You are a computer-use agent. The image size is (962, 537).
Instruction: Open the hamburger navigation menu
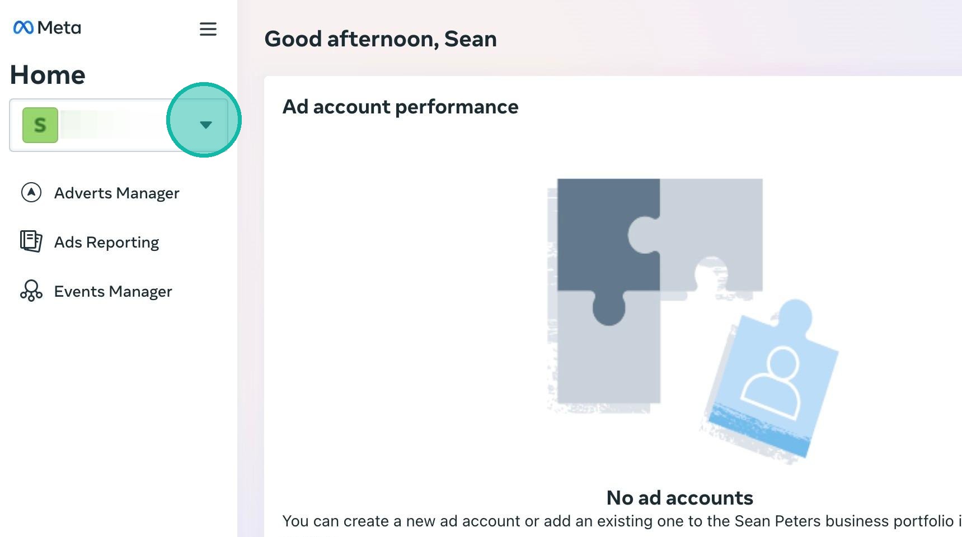click(x=208, y=29)
